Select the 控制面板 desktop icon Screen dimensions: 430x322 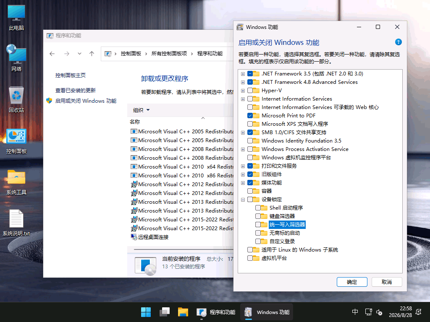[x=16, y=141]
